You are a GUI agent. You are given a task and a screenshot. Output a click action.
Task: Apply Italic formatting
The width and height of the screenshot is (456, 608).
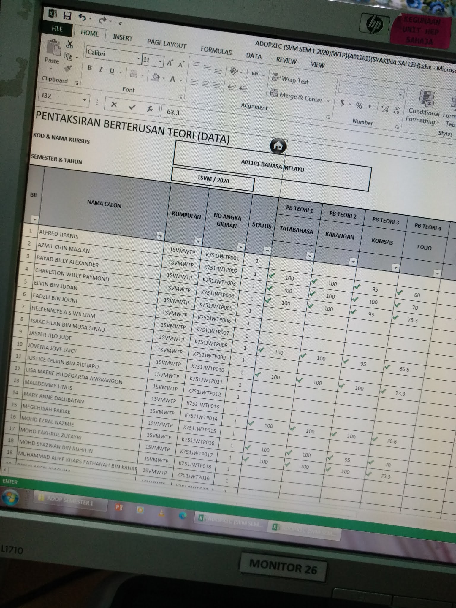coord(101,69)
